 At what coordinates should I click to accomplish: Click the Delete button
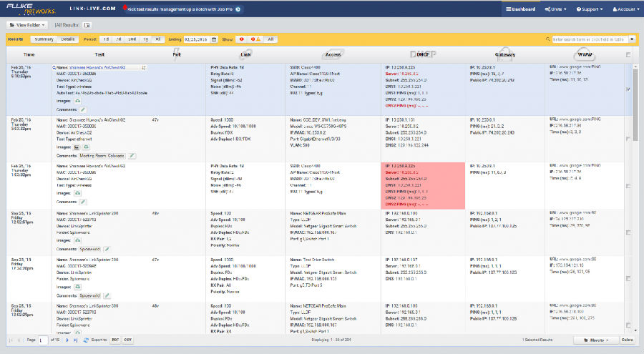point(627,340)
